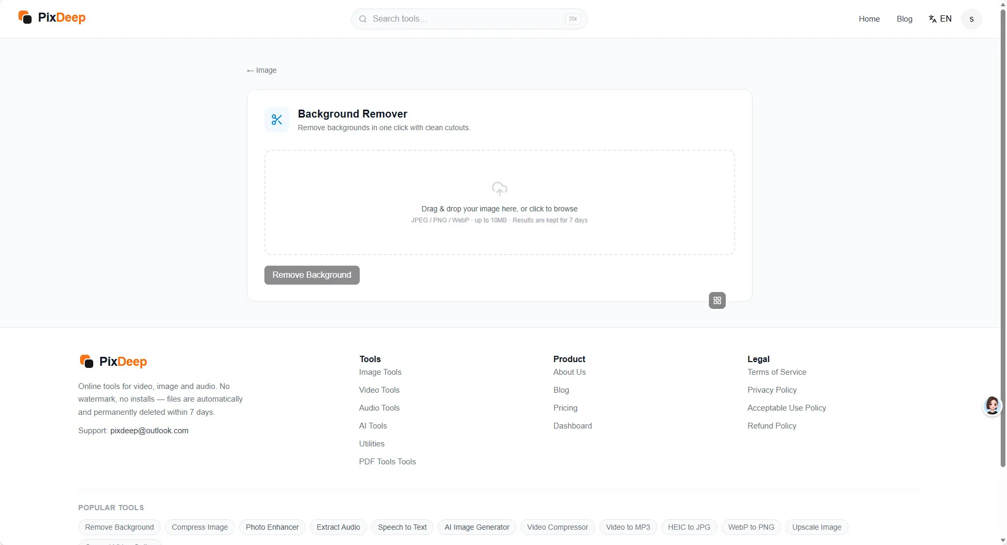Select the Remove Background popular tool chip

pyautogui.click(x=120, y=527)
